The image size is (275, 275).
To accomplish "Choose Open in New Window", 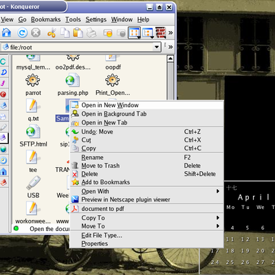I will click(x=146, y=105).
